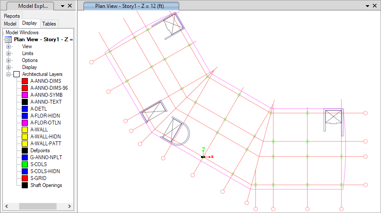Click the magenta A-FLOR-OTLN layer swatch

25,123
